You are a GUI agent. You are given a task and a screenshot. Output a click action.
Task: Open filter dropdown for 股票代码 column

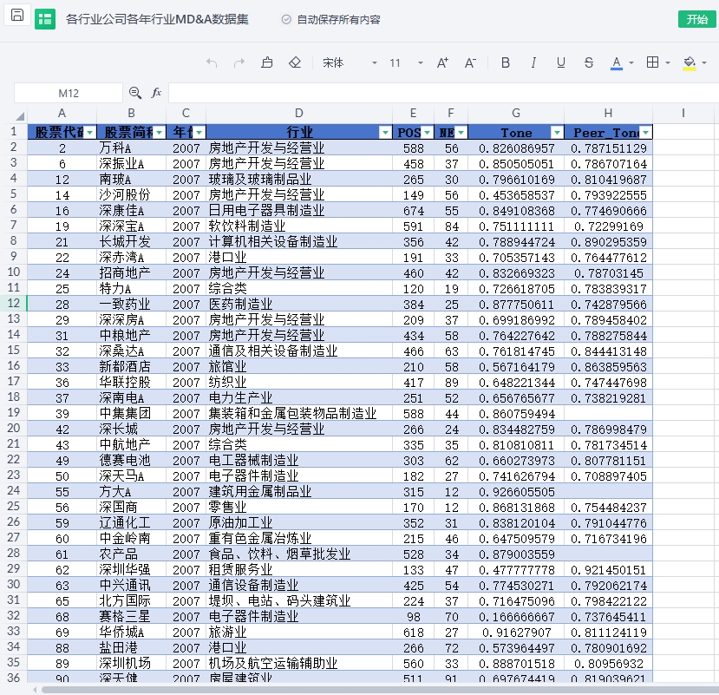coord(90,133)
